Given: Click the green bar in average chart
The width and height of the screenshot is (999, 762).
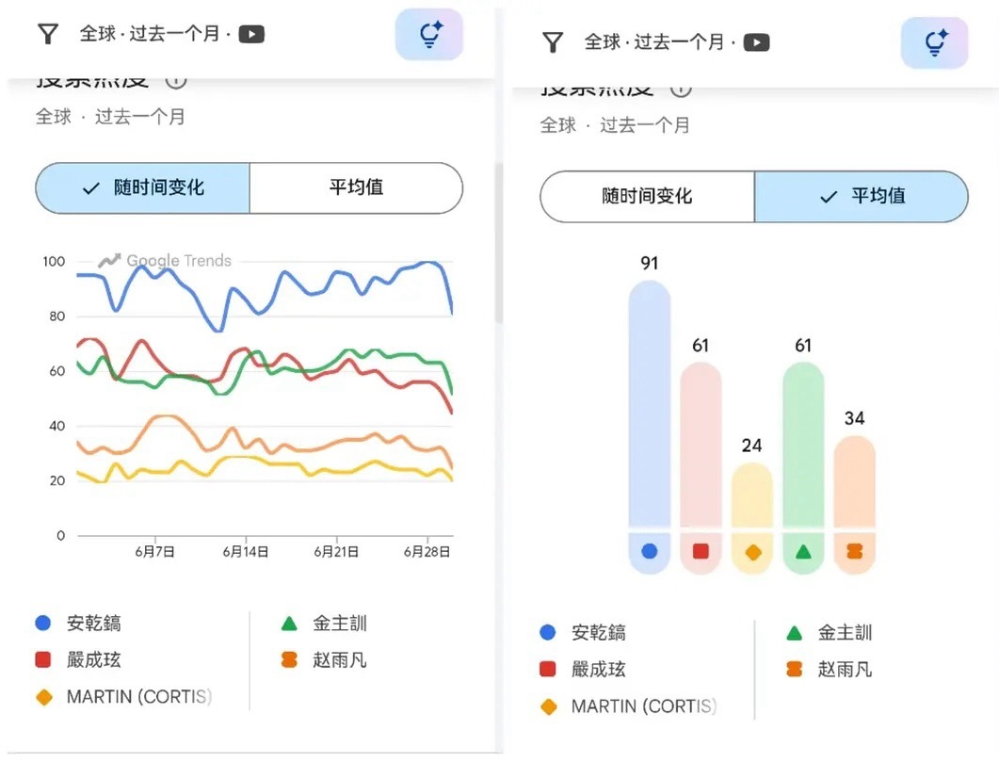Looking at the screenshot, I should (803, 445).
